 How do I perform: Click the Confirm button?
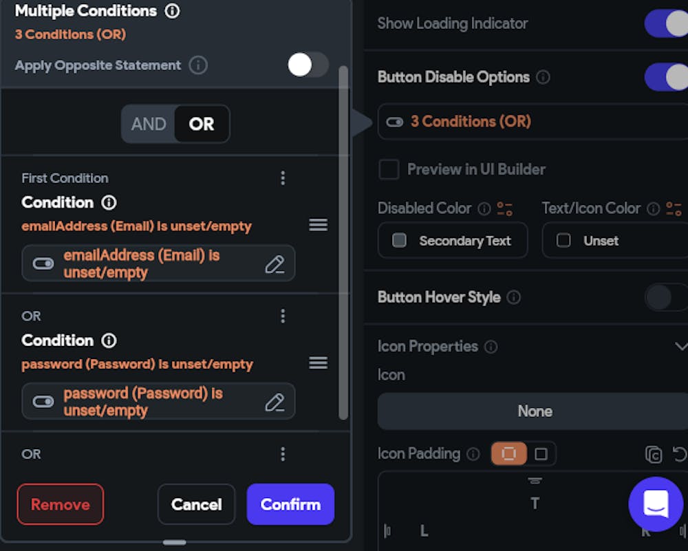tap(290, 504)
